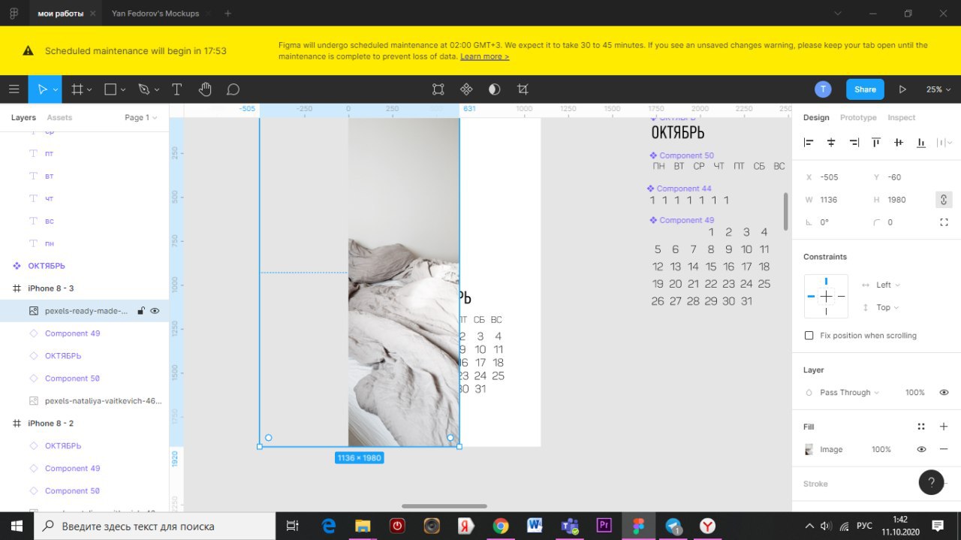This screenshot has height=540, width=961.
Task: Add a new fill with plus
Action: [944, 427]
